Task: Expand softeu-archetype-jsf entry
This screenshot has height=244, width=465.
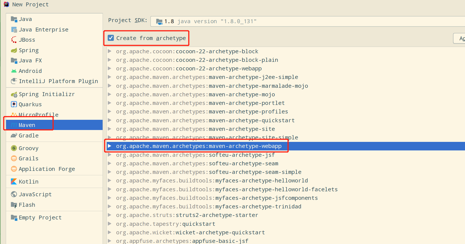Action: click(109, 155)
